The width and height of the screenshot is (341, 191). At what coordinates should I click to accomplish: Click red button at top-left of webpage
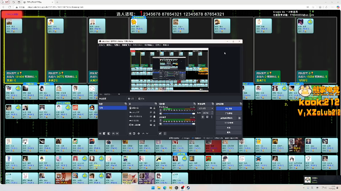12,14
